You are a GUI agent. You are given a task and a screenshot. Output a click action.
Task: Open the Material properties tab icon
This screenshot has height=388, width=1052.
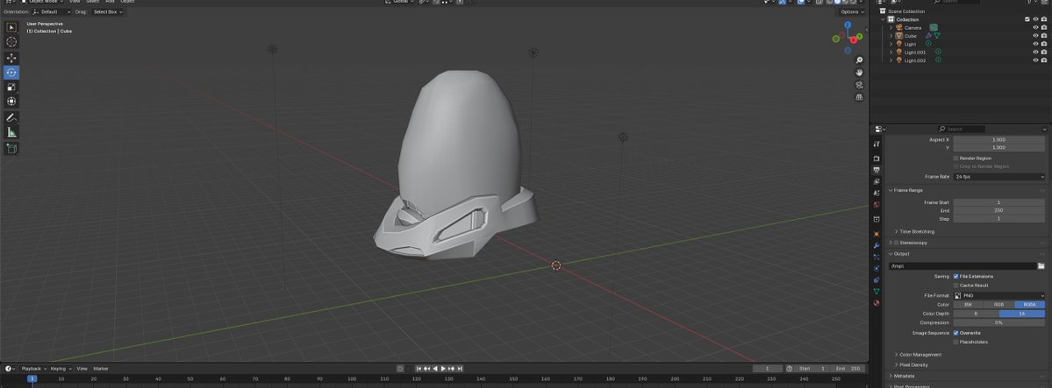(x=877, y=303)
